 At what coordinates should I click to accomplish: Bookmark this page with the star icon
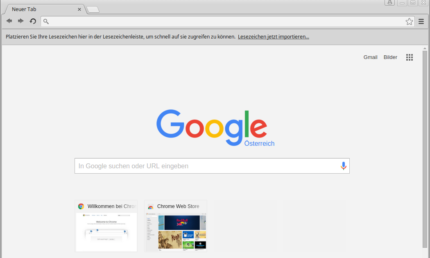pyautogui.click(x=409, y=21)
